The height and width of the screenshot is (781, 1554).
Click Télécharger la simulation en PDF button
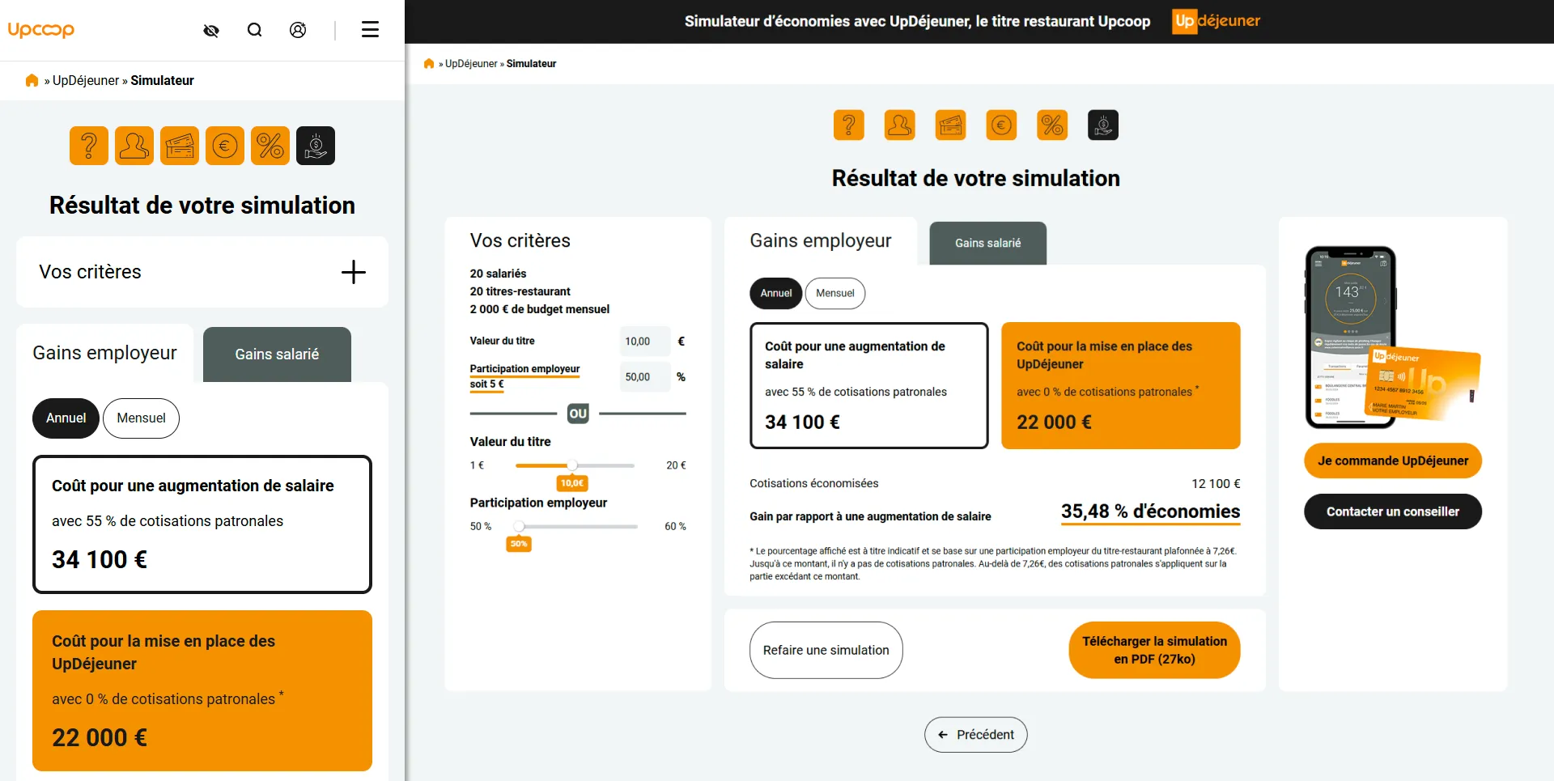1154,650
